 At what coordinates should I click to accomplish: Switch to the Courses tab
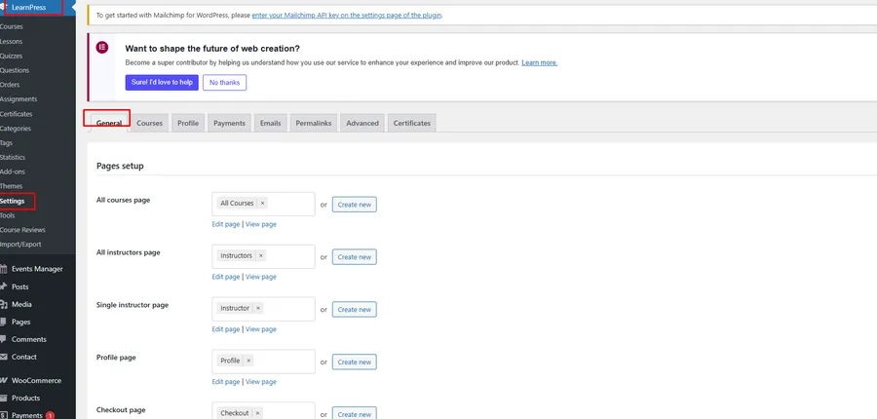[x=149, y=123]
